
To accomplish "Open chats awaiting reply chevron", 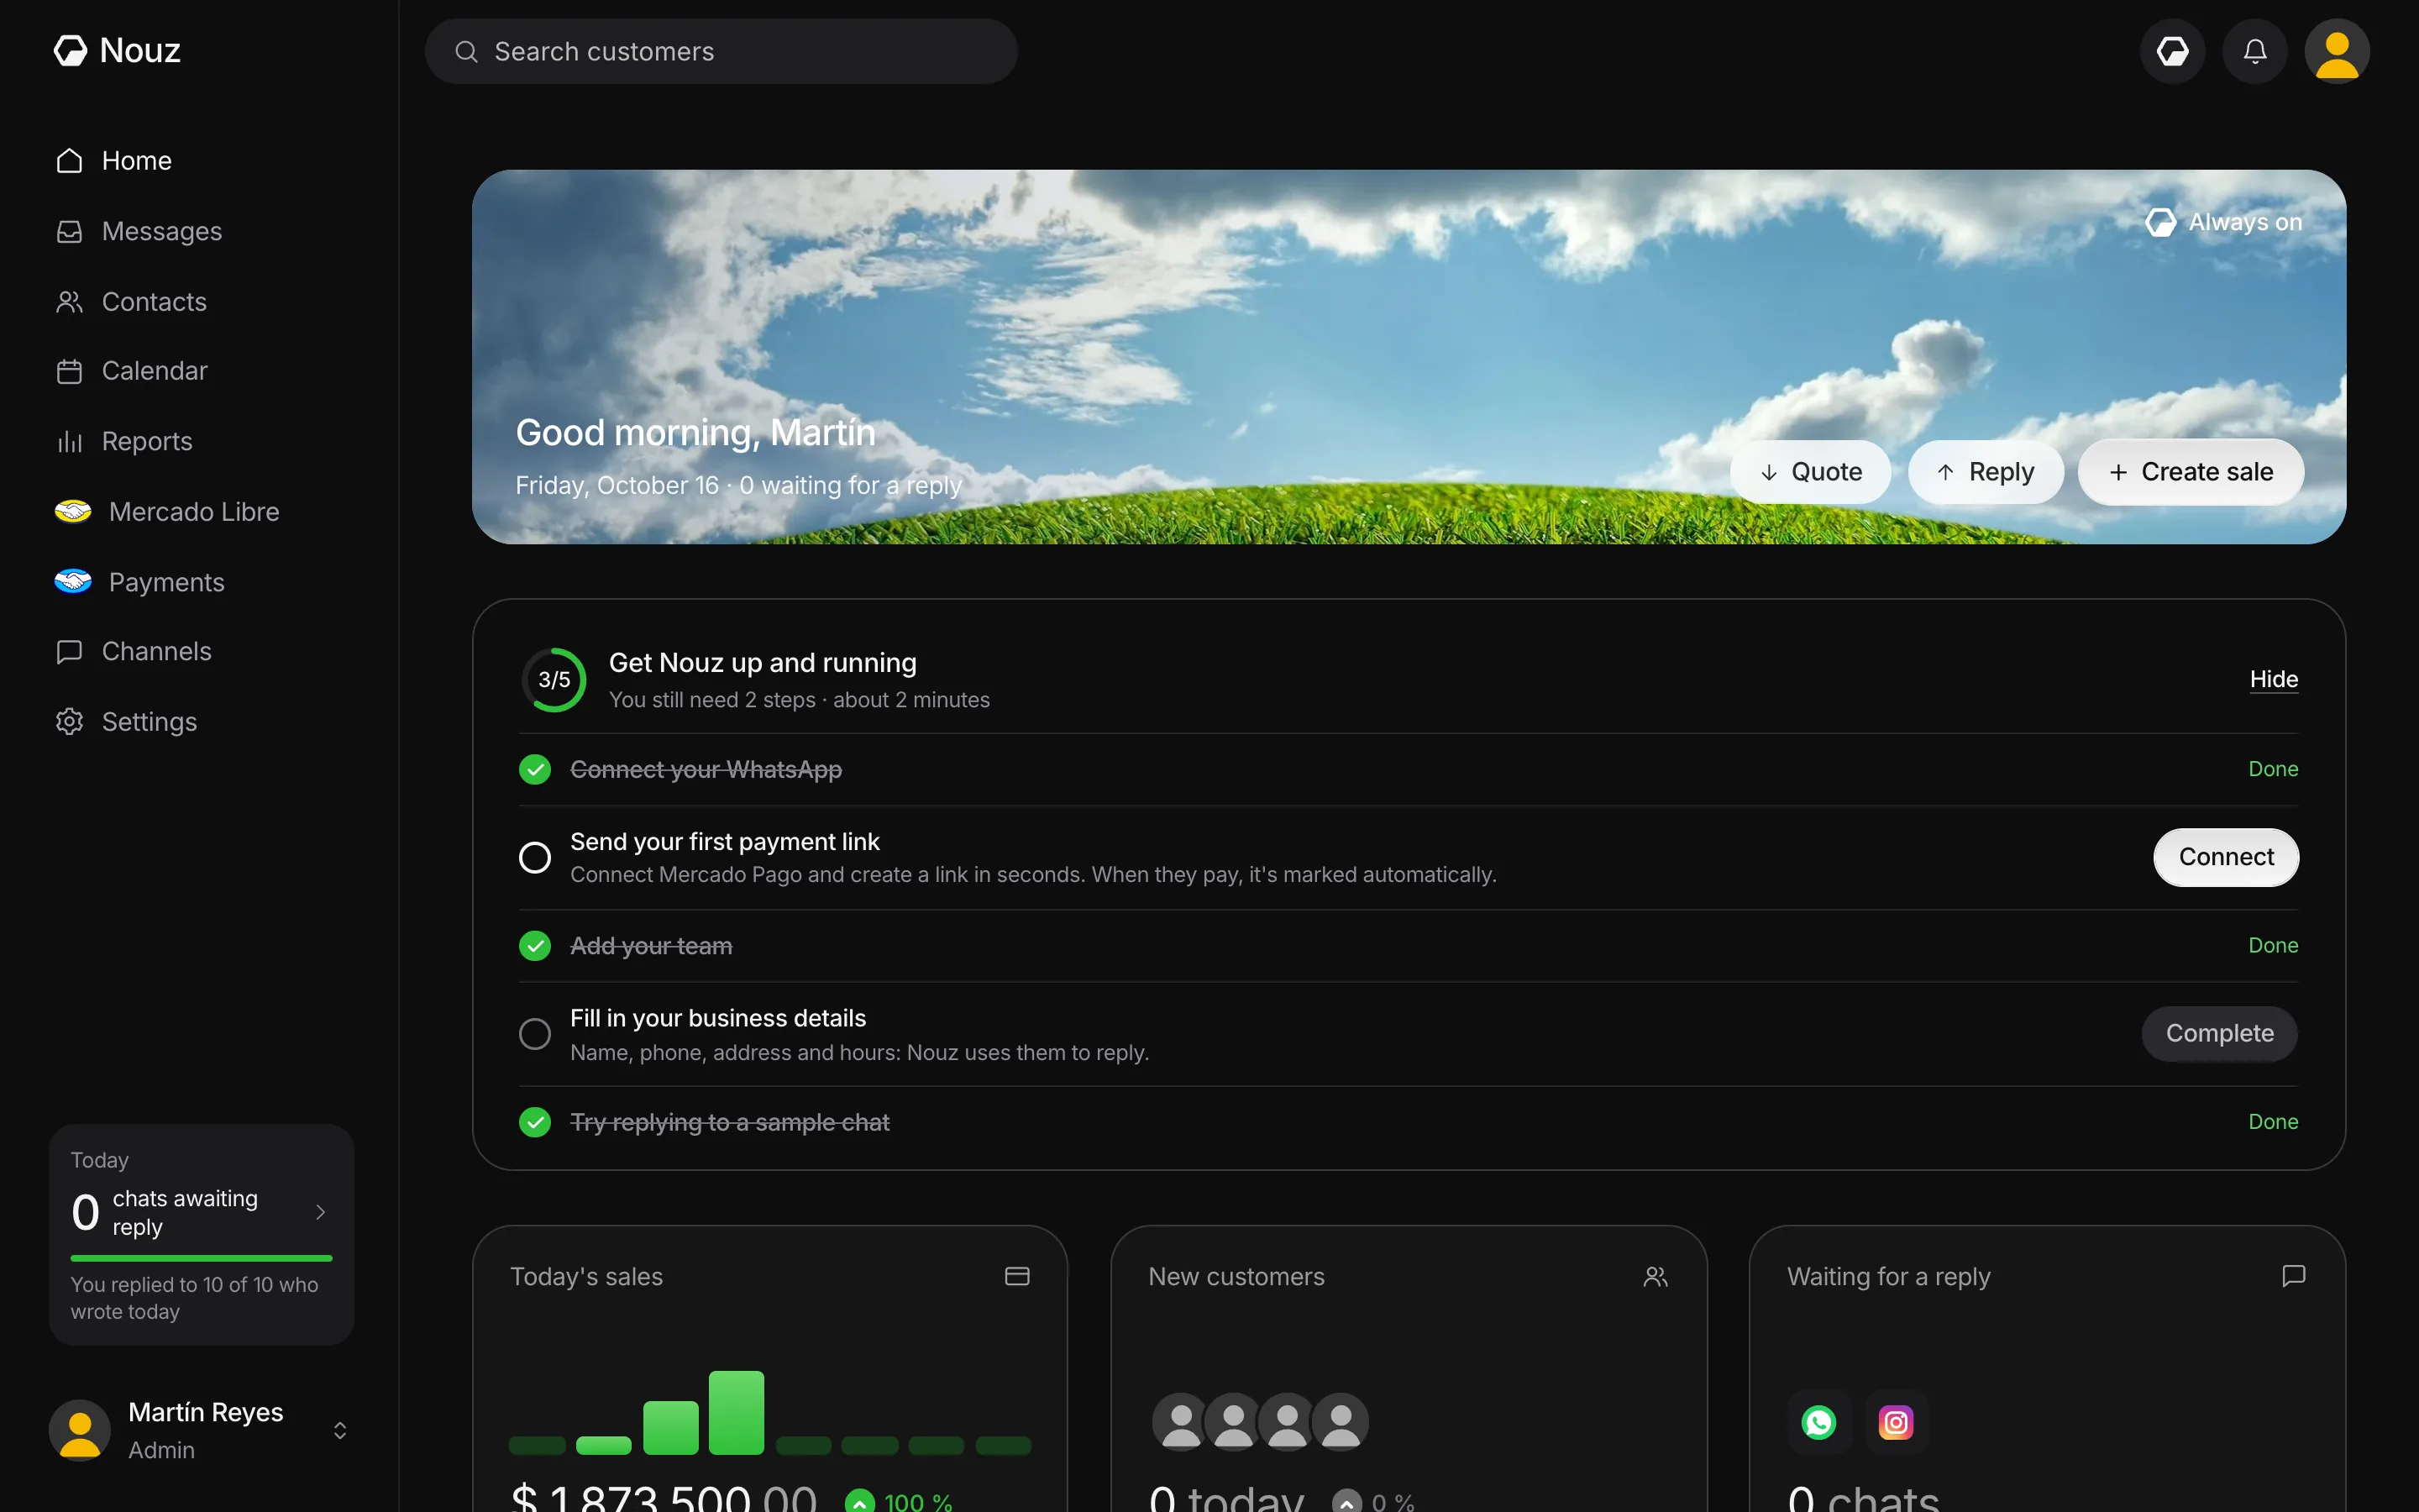I will pyautogui.click(x=320, y=1212).
